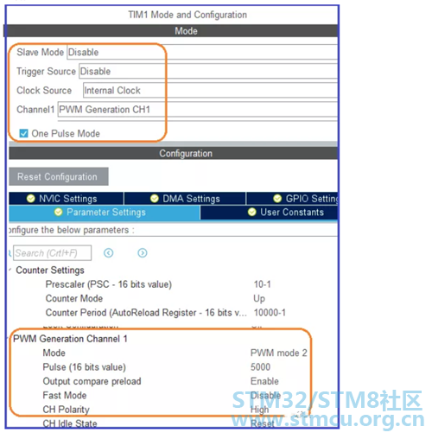This screenshot has width=432, height=439.
Task: Open the Clock Source dropdown
Action: (210, 90)
